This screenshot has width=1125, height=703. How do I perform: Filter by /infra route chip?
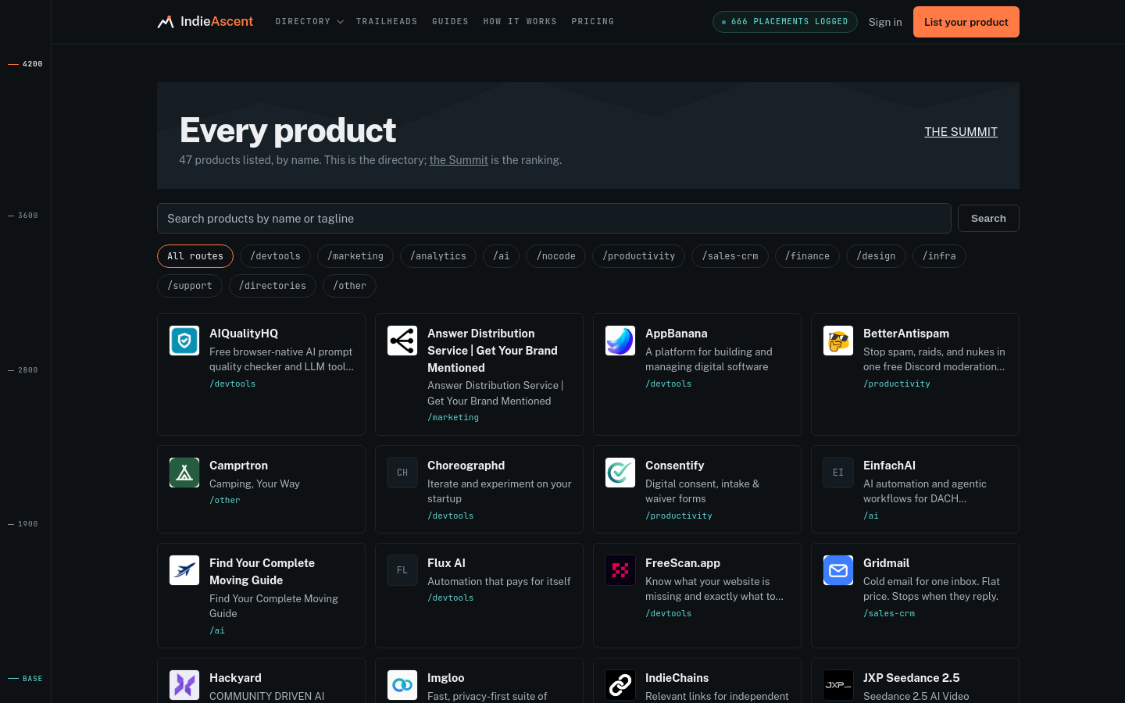(939, 256)
